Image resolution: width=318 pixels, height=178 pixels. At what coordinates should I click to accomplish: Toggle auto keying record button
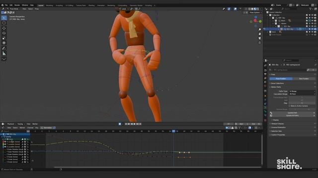click(120, 124)
